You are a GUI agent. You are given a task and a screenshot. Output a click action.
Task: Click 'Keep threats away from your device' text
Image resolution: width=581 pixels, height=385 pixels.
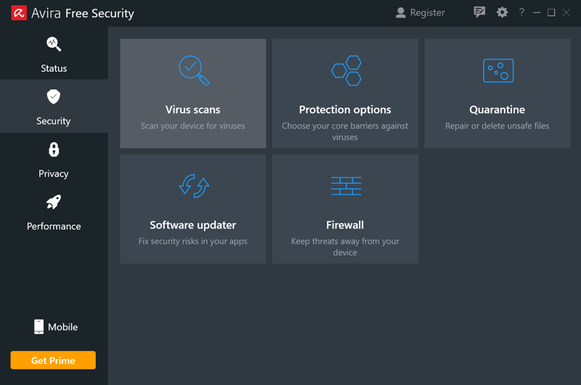tap(345, 247)
